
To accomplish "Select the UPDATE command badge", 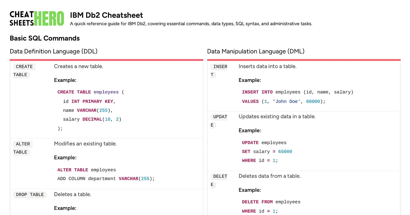I will coord(219,120).
